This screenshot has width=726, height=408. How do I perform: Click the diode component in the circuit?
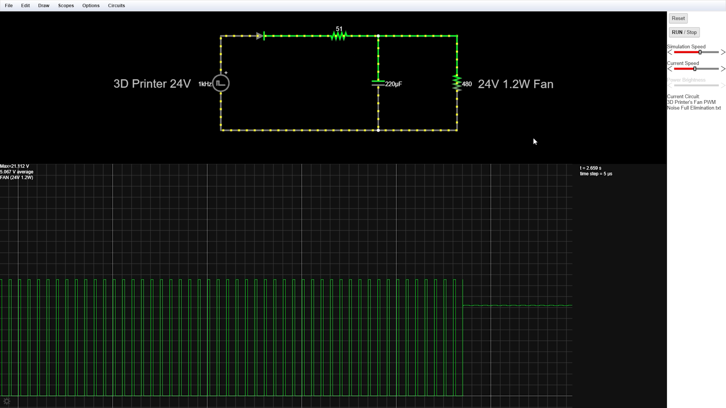pos(261,36)
